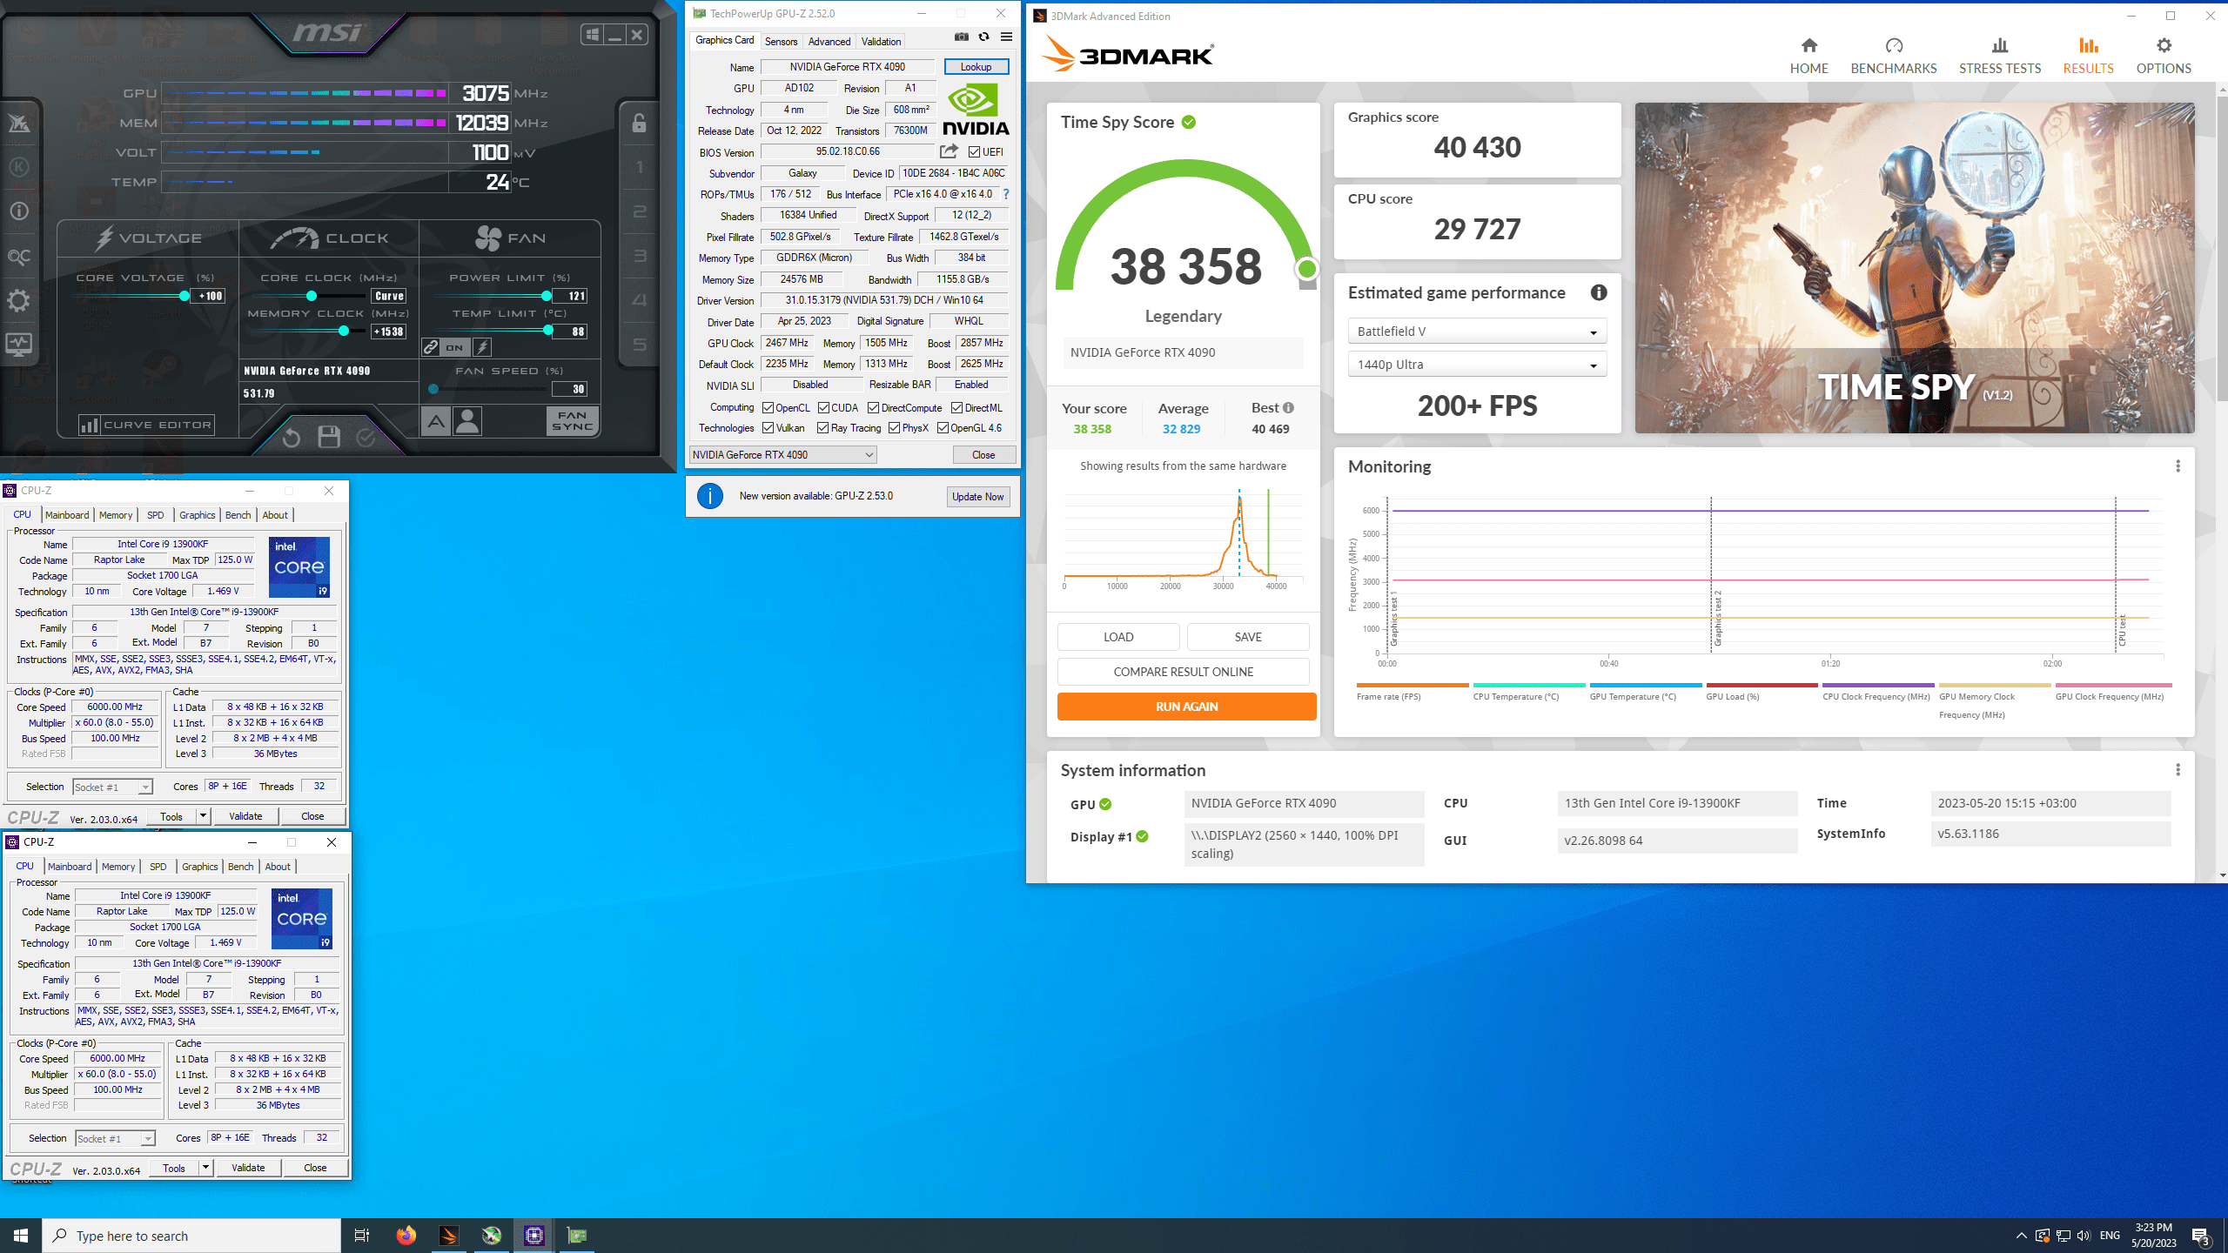Go to 3DMark HOME
2228x1253 pixels.
1809,56
